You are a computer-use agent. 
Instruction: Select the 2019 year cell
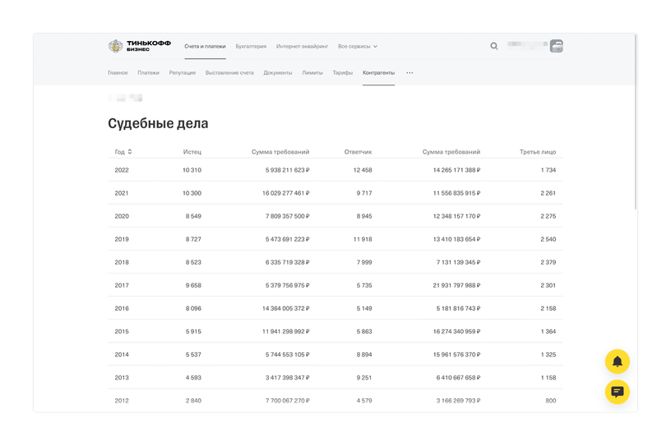coord(122,239)
